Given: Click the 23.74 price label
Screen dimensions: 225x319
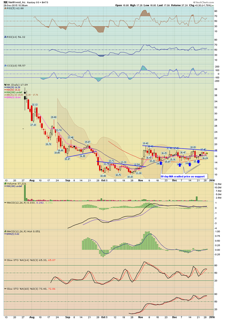Looking at the screenshot, I should click(58, 130).
